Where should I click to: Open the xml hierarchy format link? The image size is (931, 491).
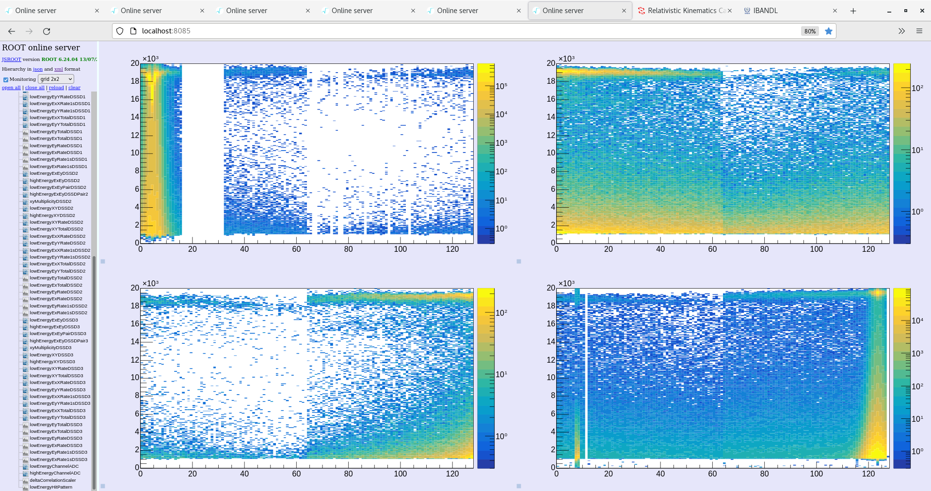[x=59, y=69]
